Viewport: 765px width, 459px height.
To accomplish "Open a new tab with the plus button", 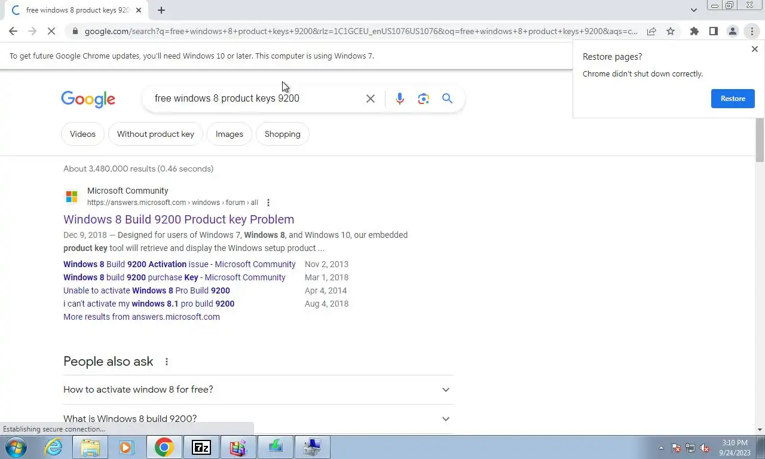I will (161, 10).
